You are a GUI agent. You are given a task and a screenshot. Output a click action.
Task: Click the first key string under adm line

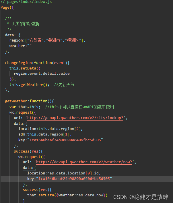(x=65, y=140)
